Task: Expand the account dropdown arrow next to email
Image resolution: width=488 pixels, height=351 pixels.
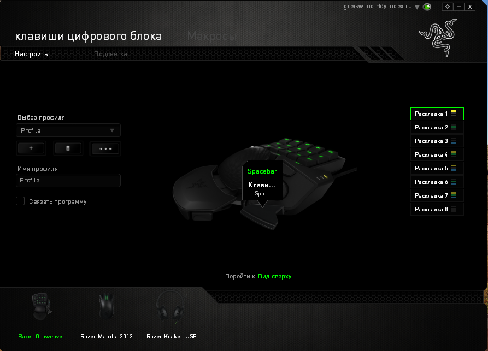Action: coord(417,7)
